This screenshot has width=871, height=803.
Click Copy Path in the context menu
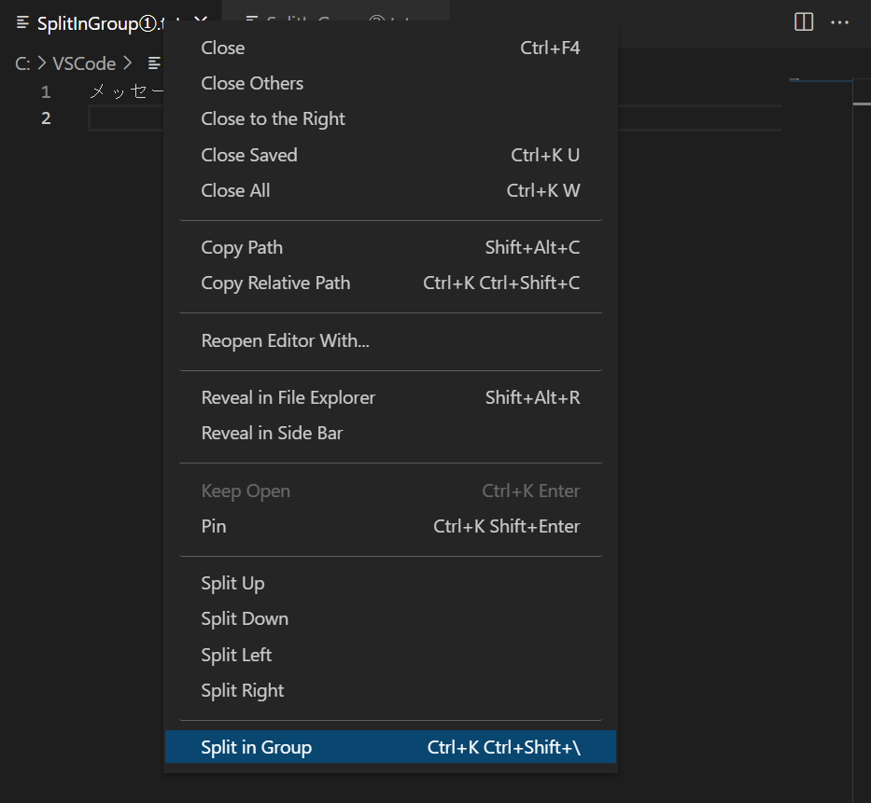242,247
